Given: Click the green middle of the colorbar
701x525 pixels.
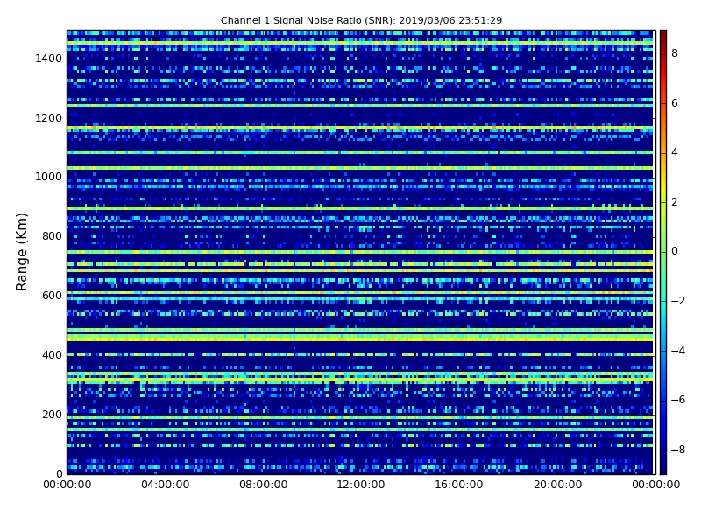Looking at the screenshot, I should click(x=663, y=252).
